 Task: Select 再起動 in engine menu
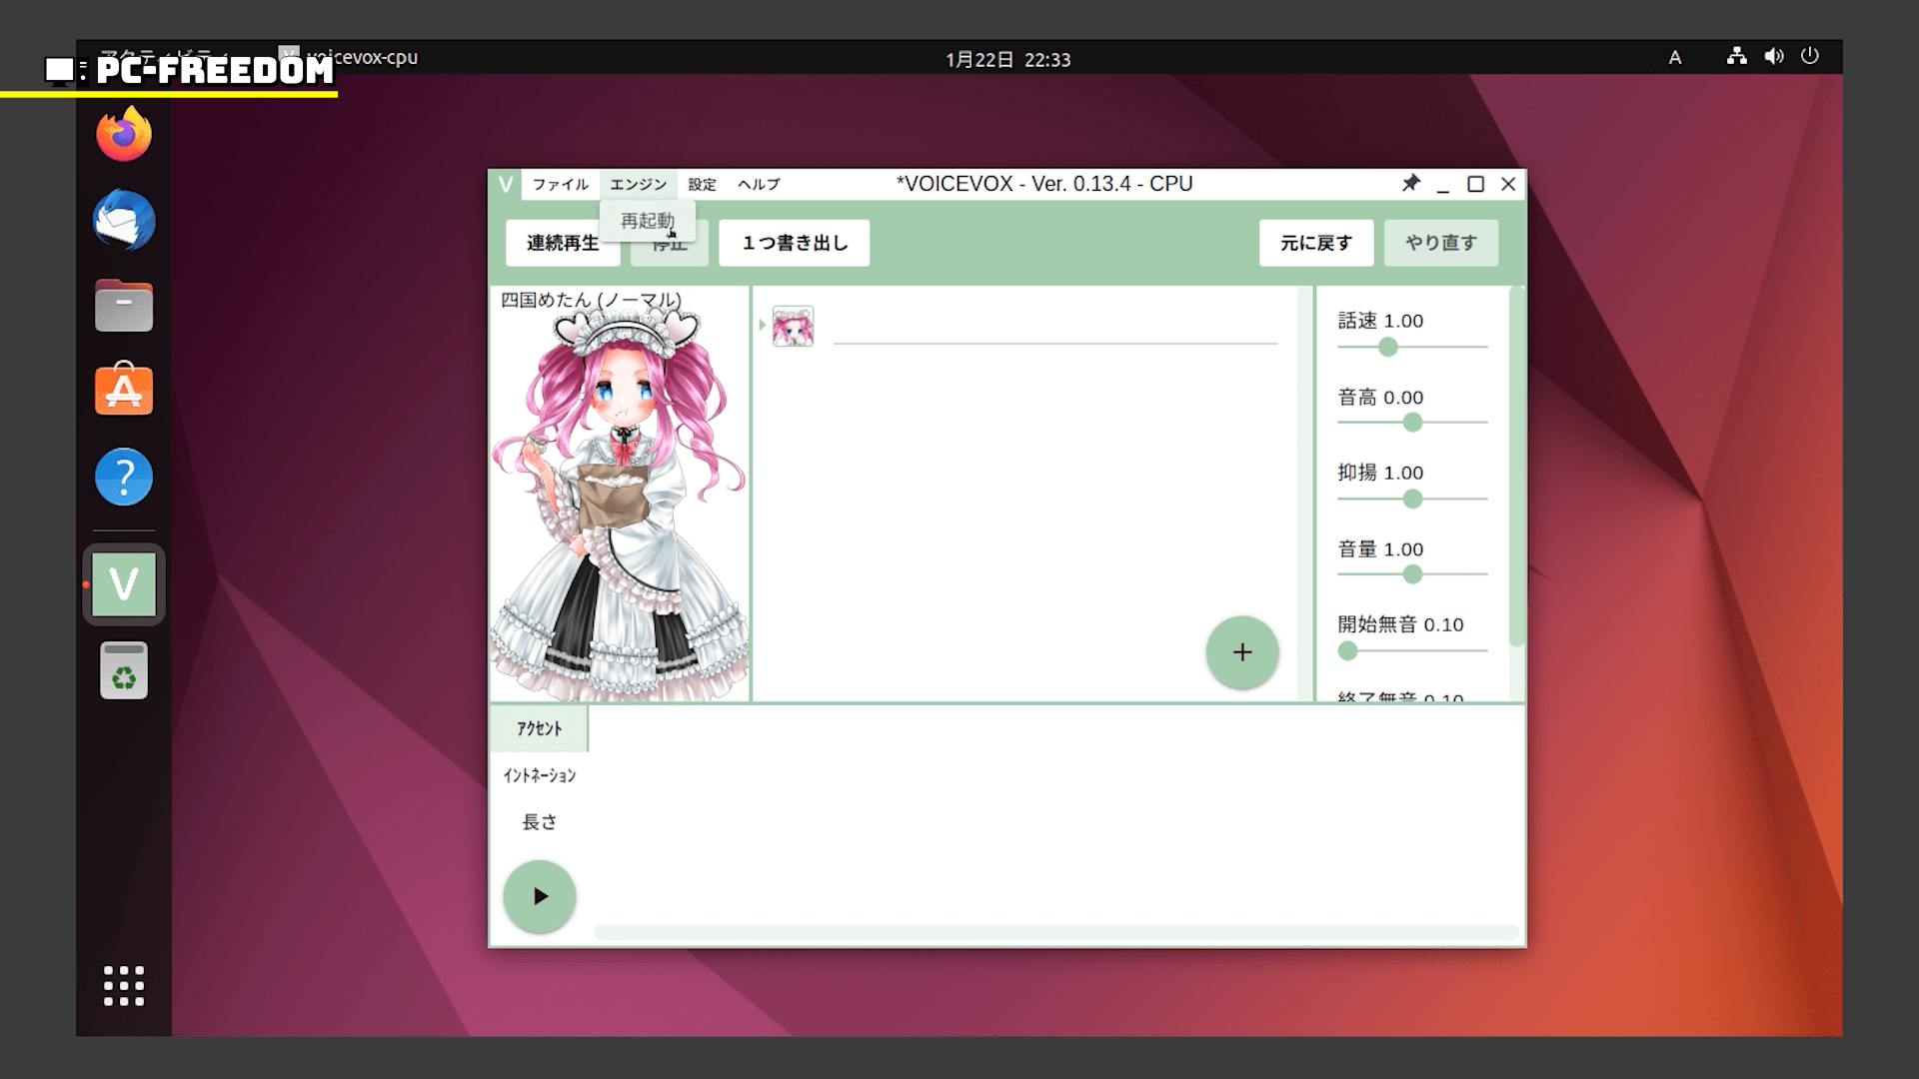click(647, 221)
